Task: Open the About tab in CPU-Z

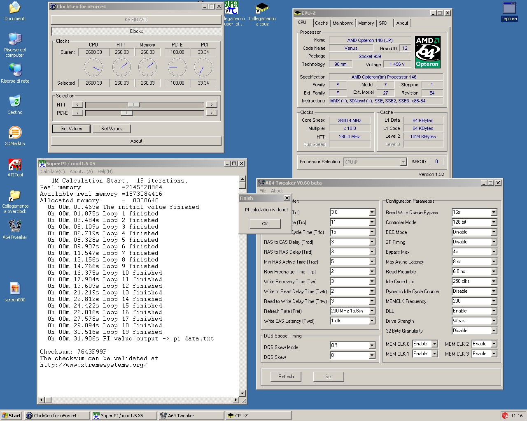Action: point(402,23)
